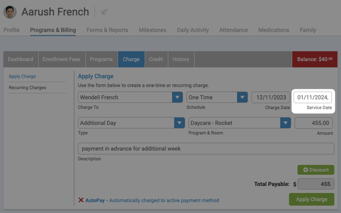Expand the Type dropdown arrow
341x213 pixels.
point(180,123)
